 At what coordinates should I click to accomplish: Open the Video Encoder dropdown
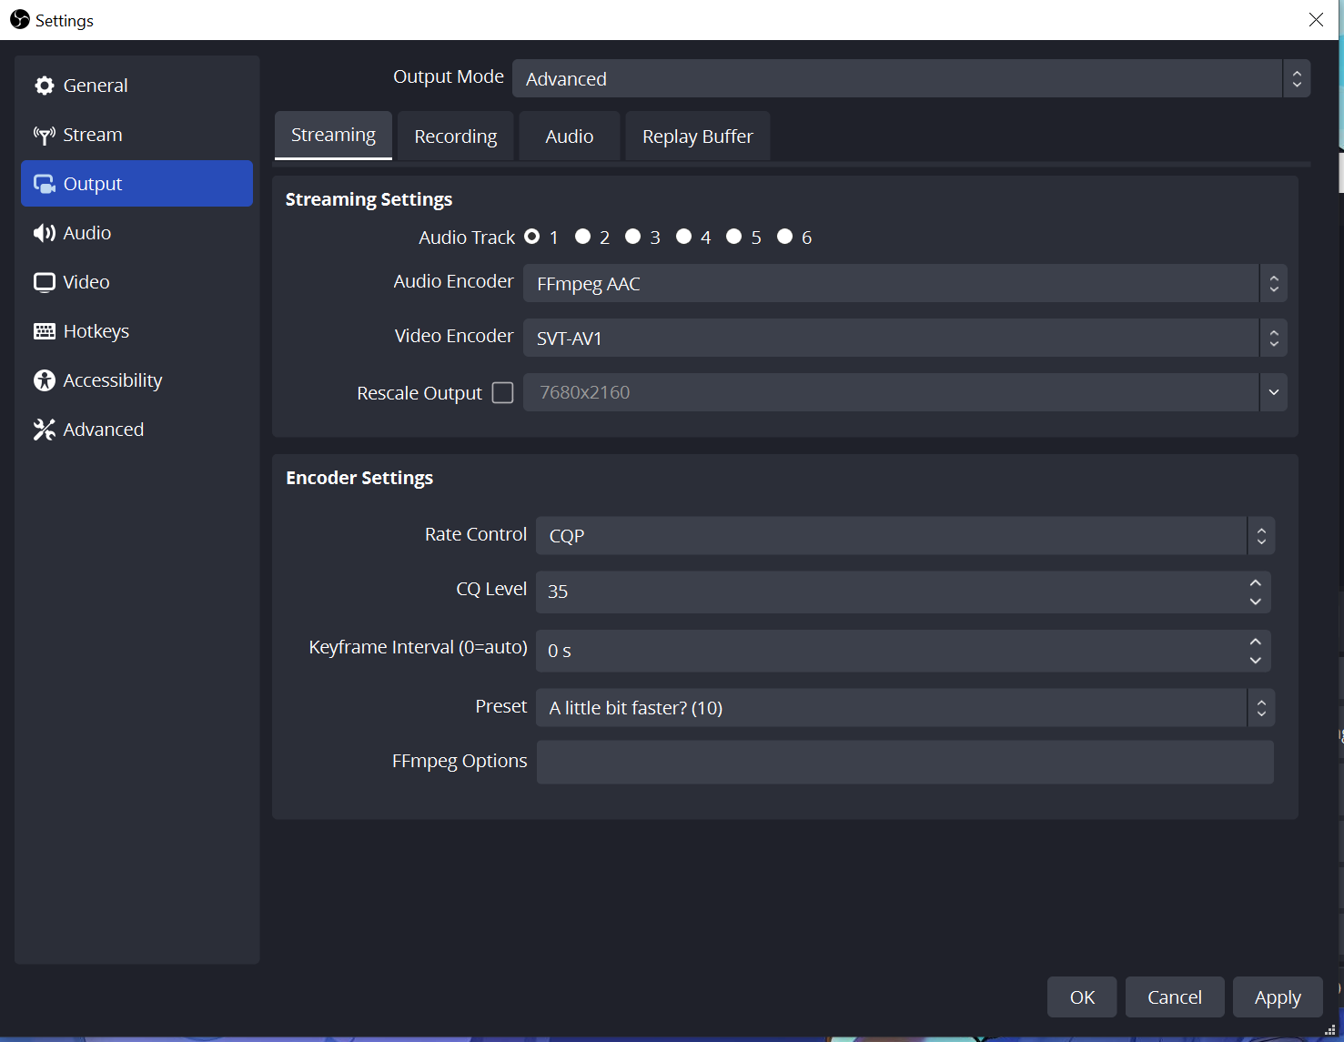(905, 338)
